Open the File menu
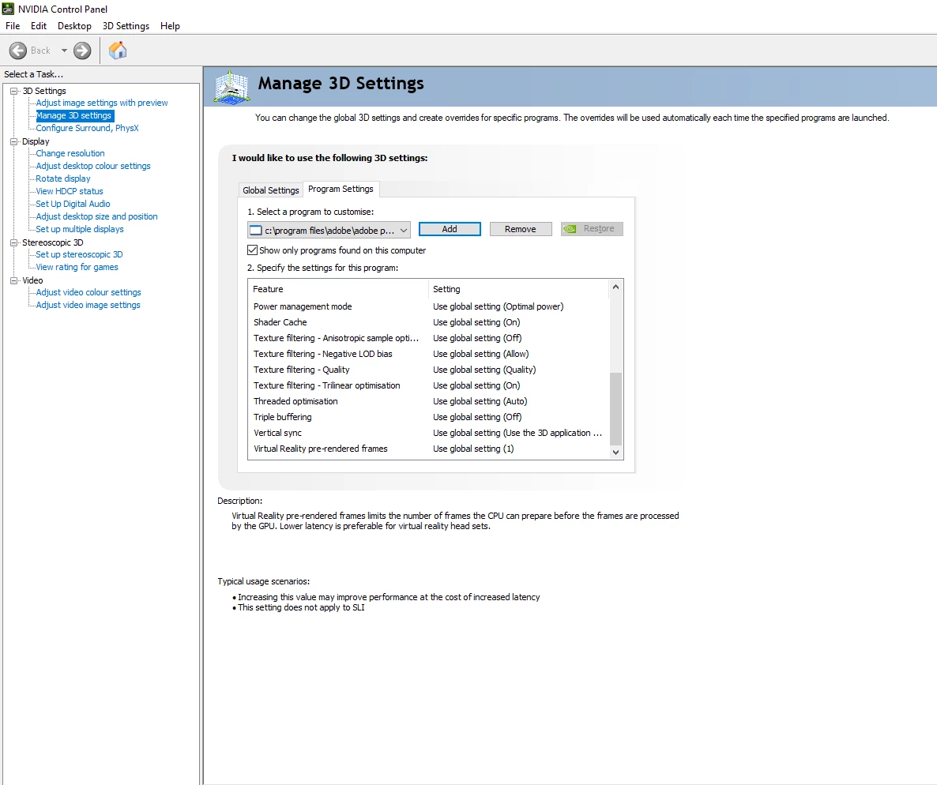Viewport: 937px width, 785px height. 13,26
